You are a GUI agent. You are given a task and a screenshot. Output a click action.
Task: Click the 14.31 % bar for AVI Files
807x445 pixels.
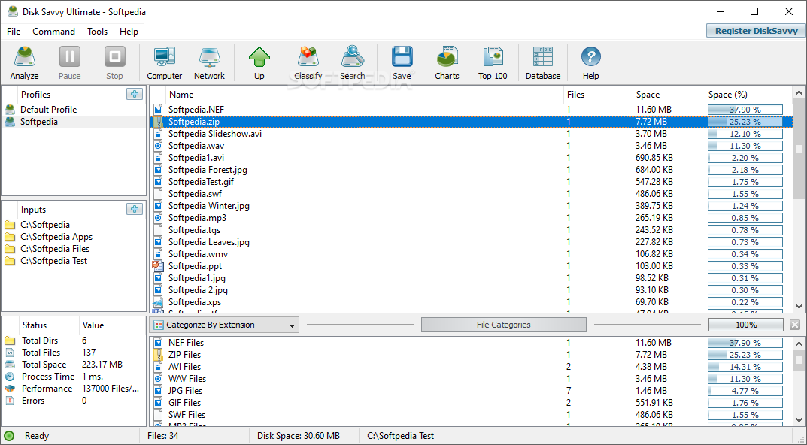coord(745,367)
